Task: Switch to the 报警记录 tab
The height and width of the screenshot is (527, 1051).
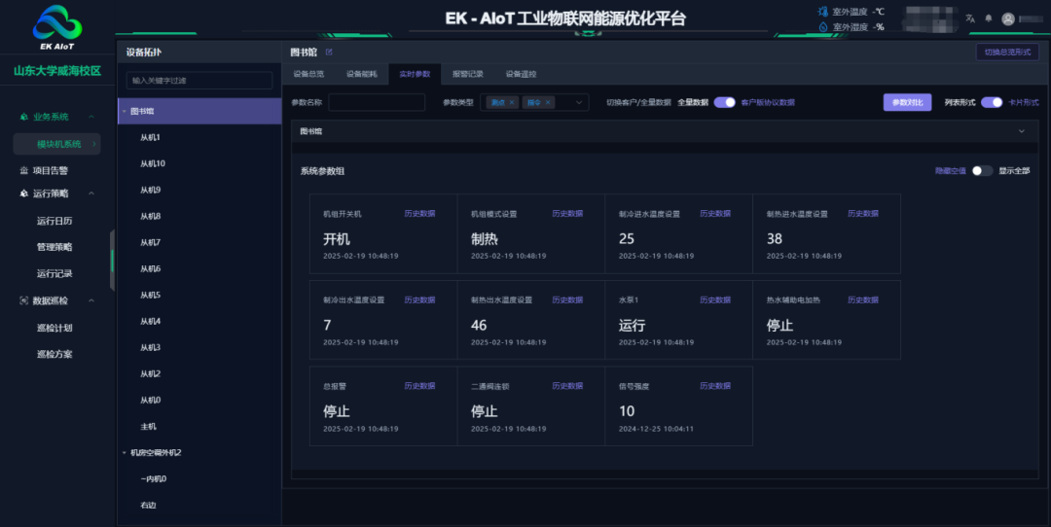Action: coord(467,74)
